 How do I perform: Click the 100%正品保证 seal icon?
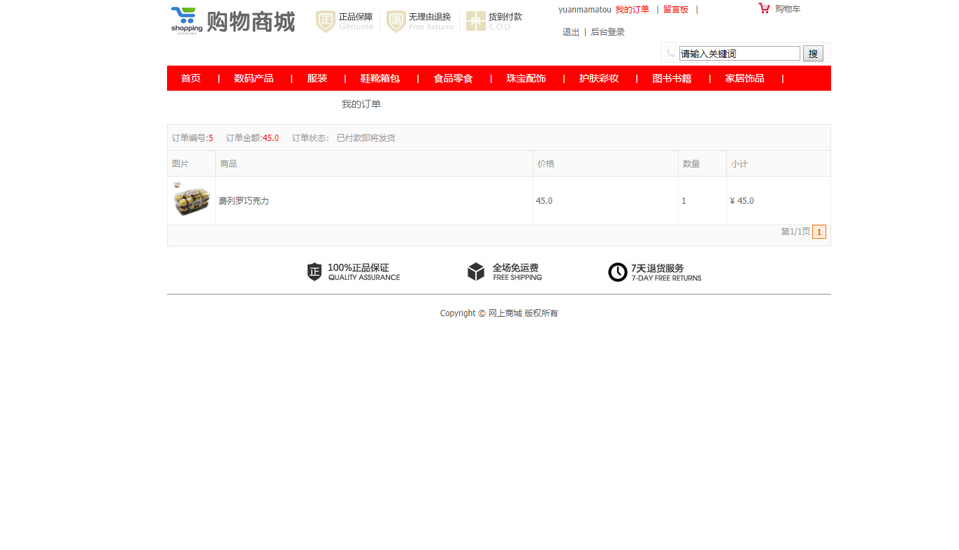tap(314, 272)
